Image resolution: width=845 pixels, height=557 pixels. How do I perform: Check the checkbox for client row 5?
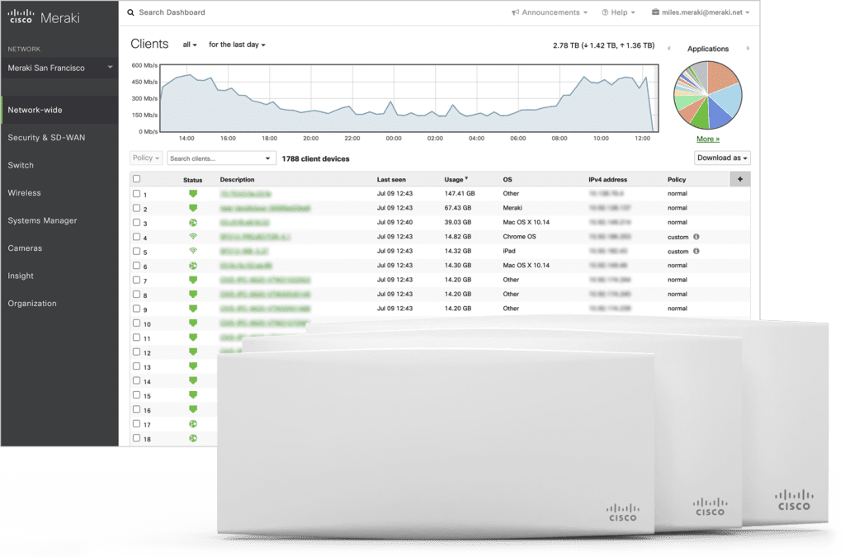[x=136, y=251]
